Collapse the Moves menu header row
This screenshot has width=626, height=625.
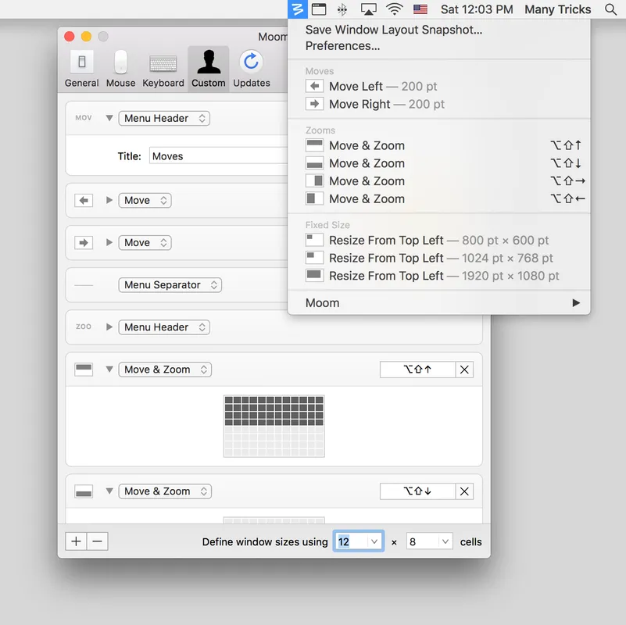click(x=109, y=119)
